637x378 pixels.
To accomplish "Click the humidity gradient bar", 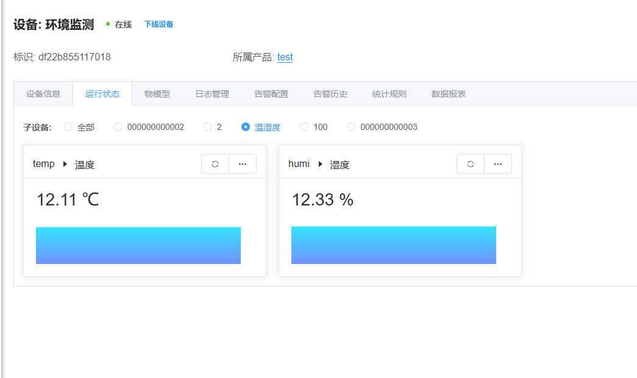I will [394, 245].
